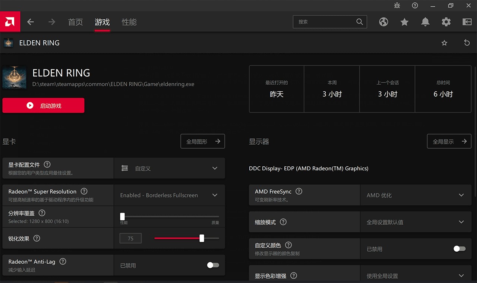The image size is (477, 283).
Task: Toggle the custom color (自定义颜色) switch
Action: tap(459, 249)
